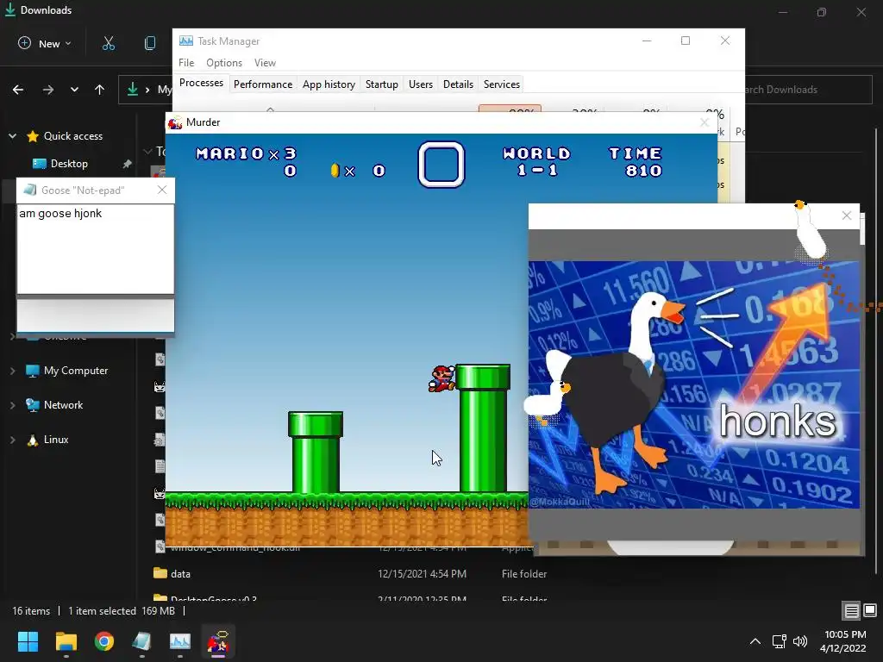Go up one folder with the up arrow
The width and height of the screenshot is (883, 662).
click(100, 90)
